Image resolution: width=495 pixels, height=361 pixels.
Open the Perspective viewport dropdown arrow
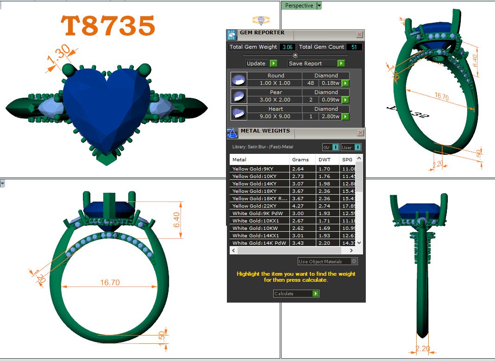[x=319, y=6]
